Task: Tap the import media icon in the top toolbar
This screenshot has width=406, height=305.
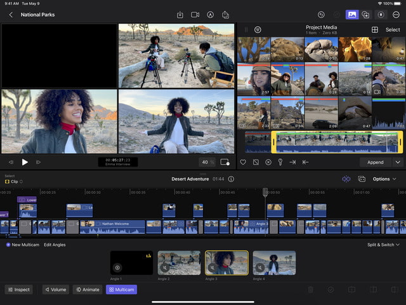Action: [180, 15]
